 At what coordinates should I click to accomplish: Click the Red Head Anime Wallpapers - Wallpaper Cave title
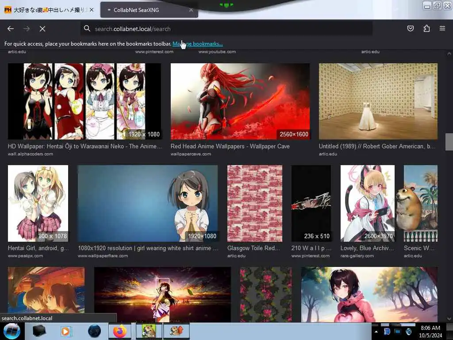[x=230, y=146]
